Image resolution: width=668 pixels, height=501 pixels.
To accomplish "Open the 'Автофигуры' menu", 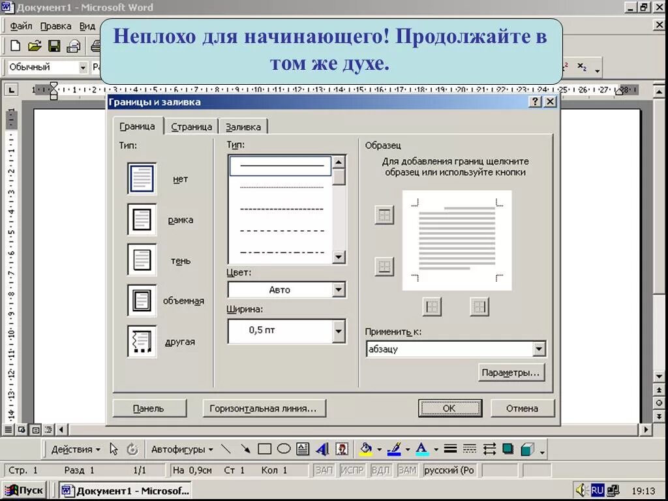I will tap(182, 449).
